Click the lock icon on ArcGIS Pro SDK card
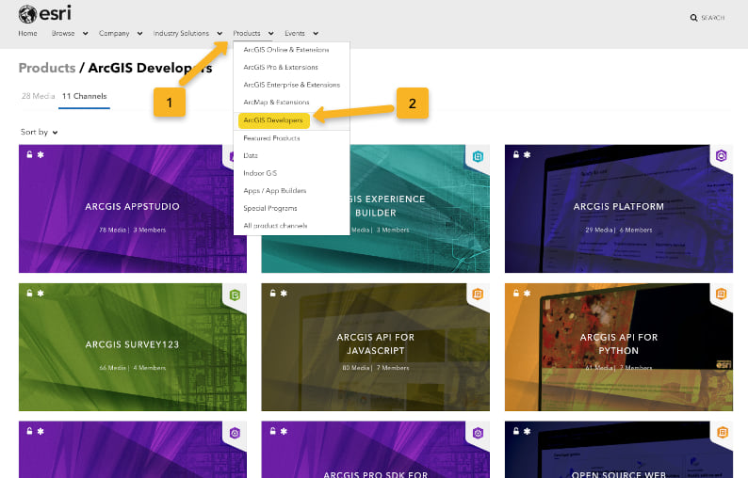 point(272,431)
